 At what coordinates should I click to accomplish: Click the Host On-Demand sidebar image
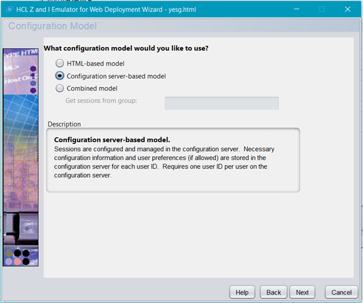pos(21,157)
